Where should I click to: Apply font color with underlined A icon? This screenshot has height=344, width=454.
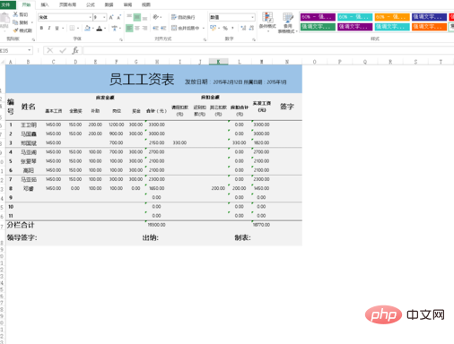[x=100, y=29]
